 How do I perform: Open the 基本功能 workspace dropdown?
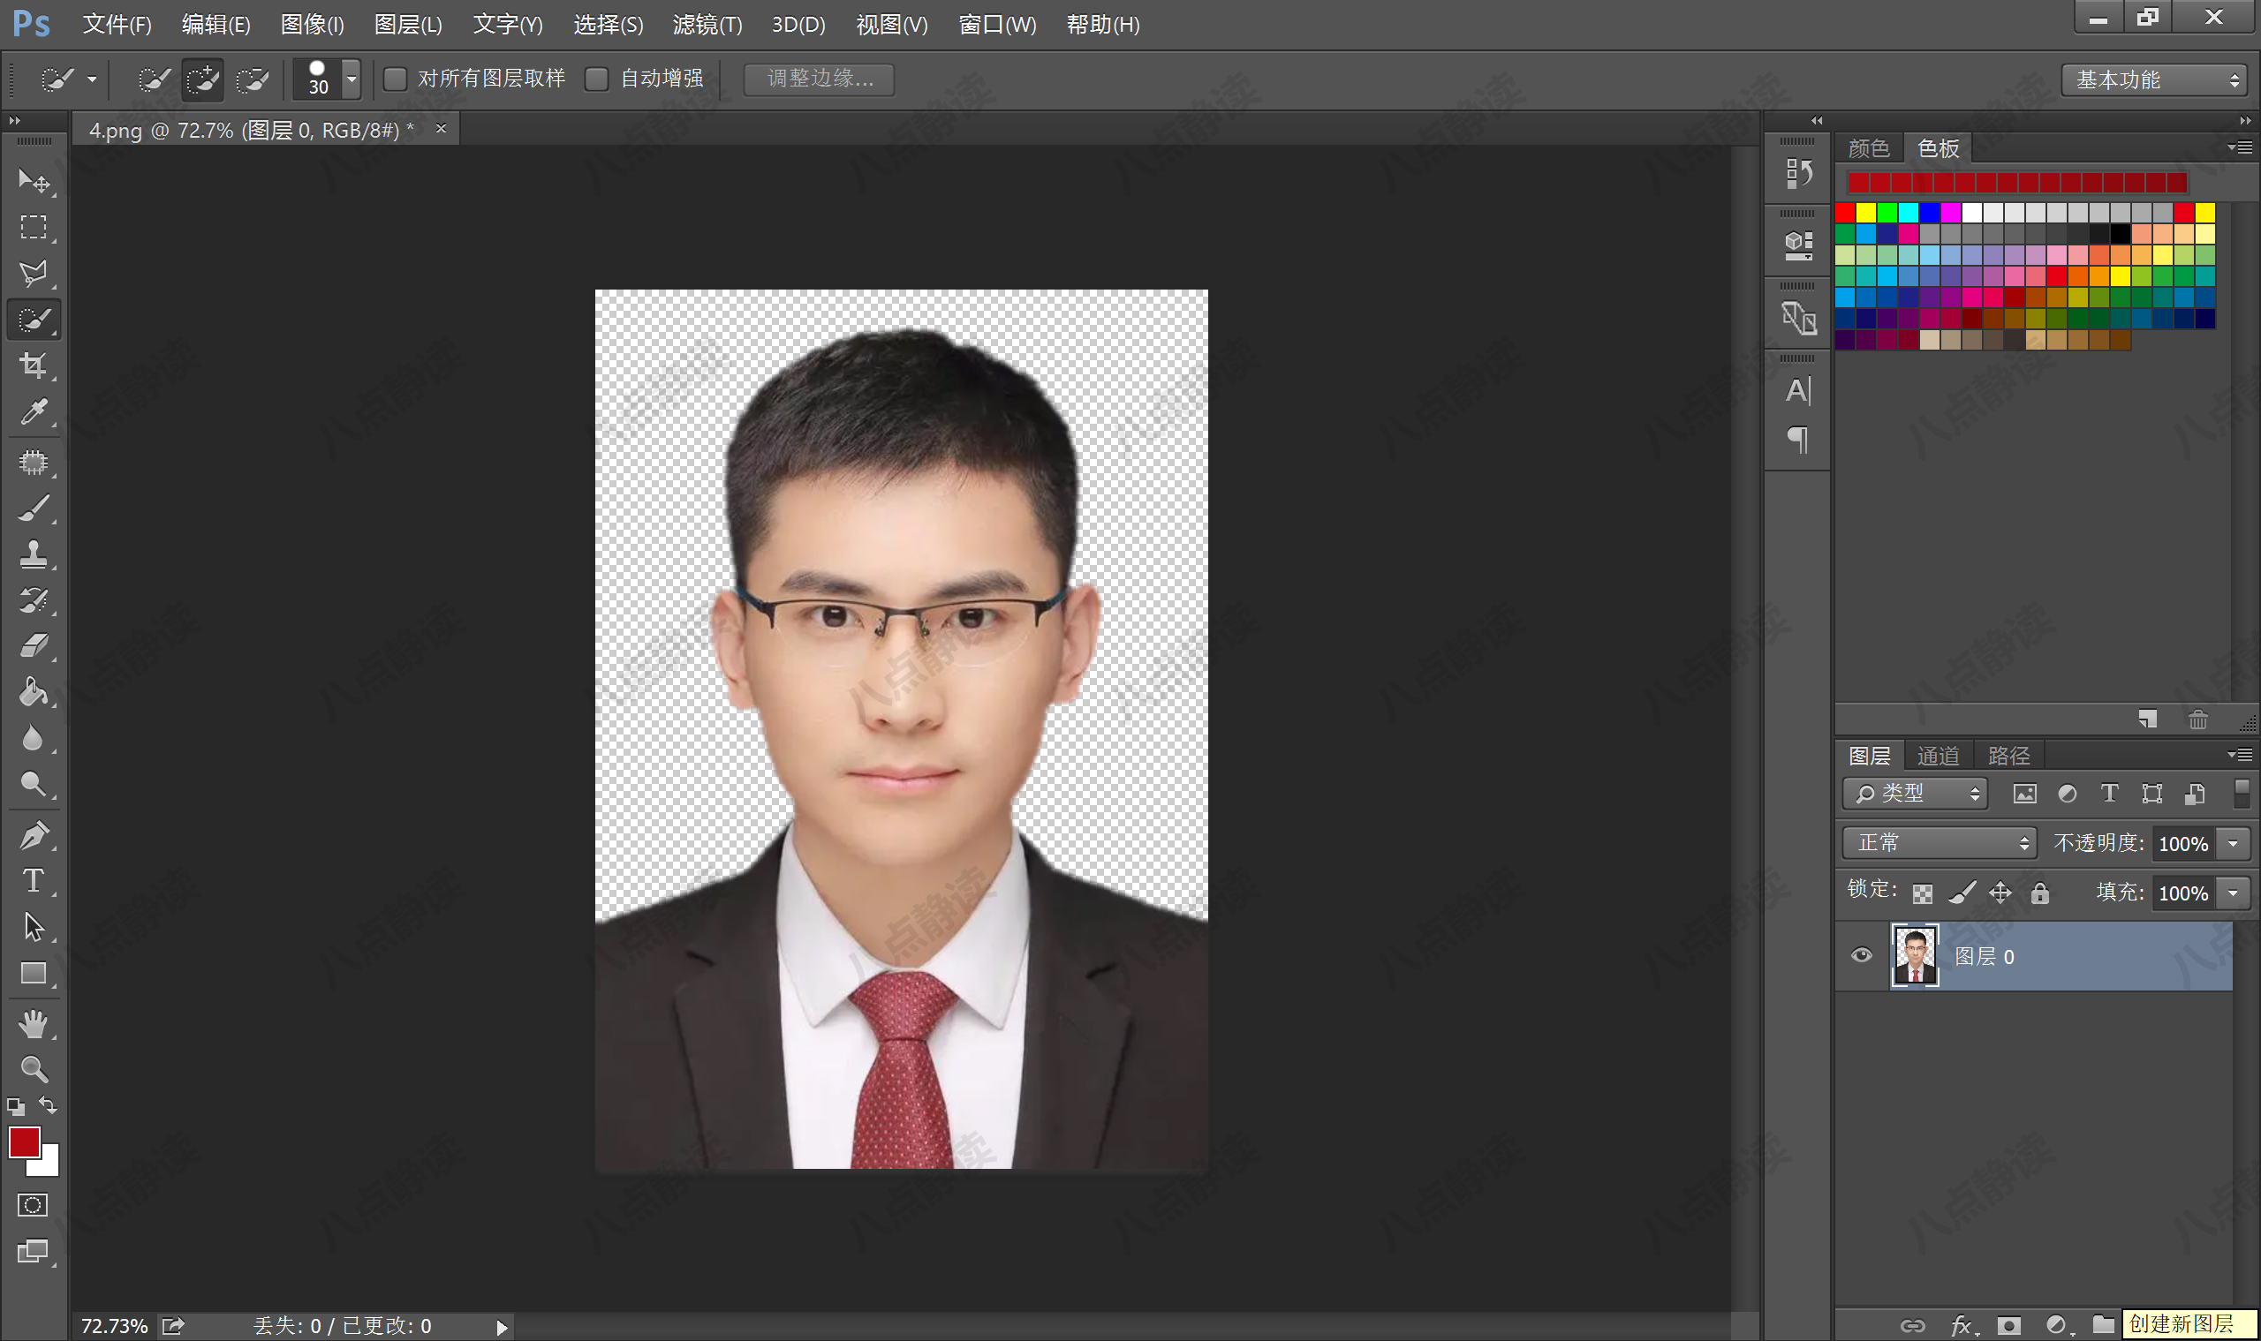click(x=2152, y=79)
